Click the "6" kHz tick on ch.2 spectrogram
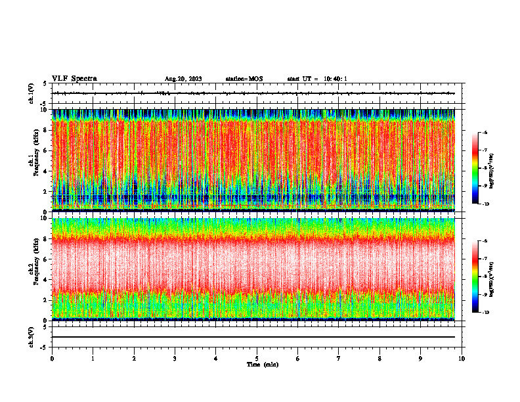This screenshot has height=402, width=520. [x=45, y=259]
